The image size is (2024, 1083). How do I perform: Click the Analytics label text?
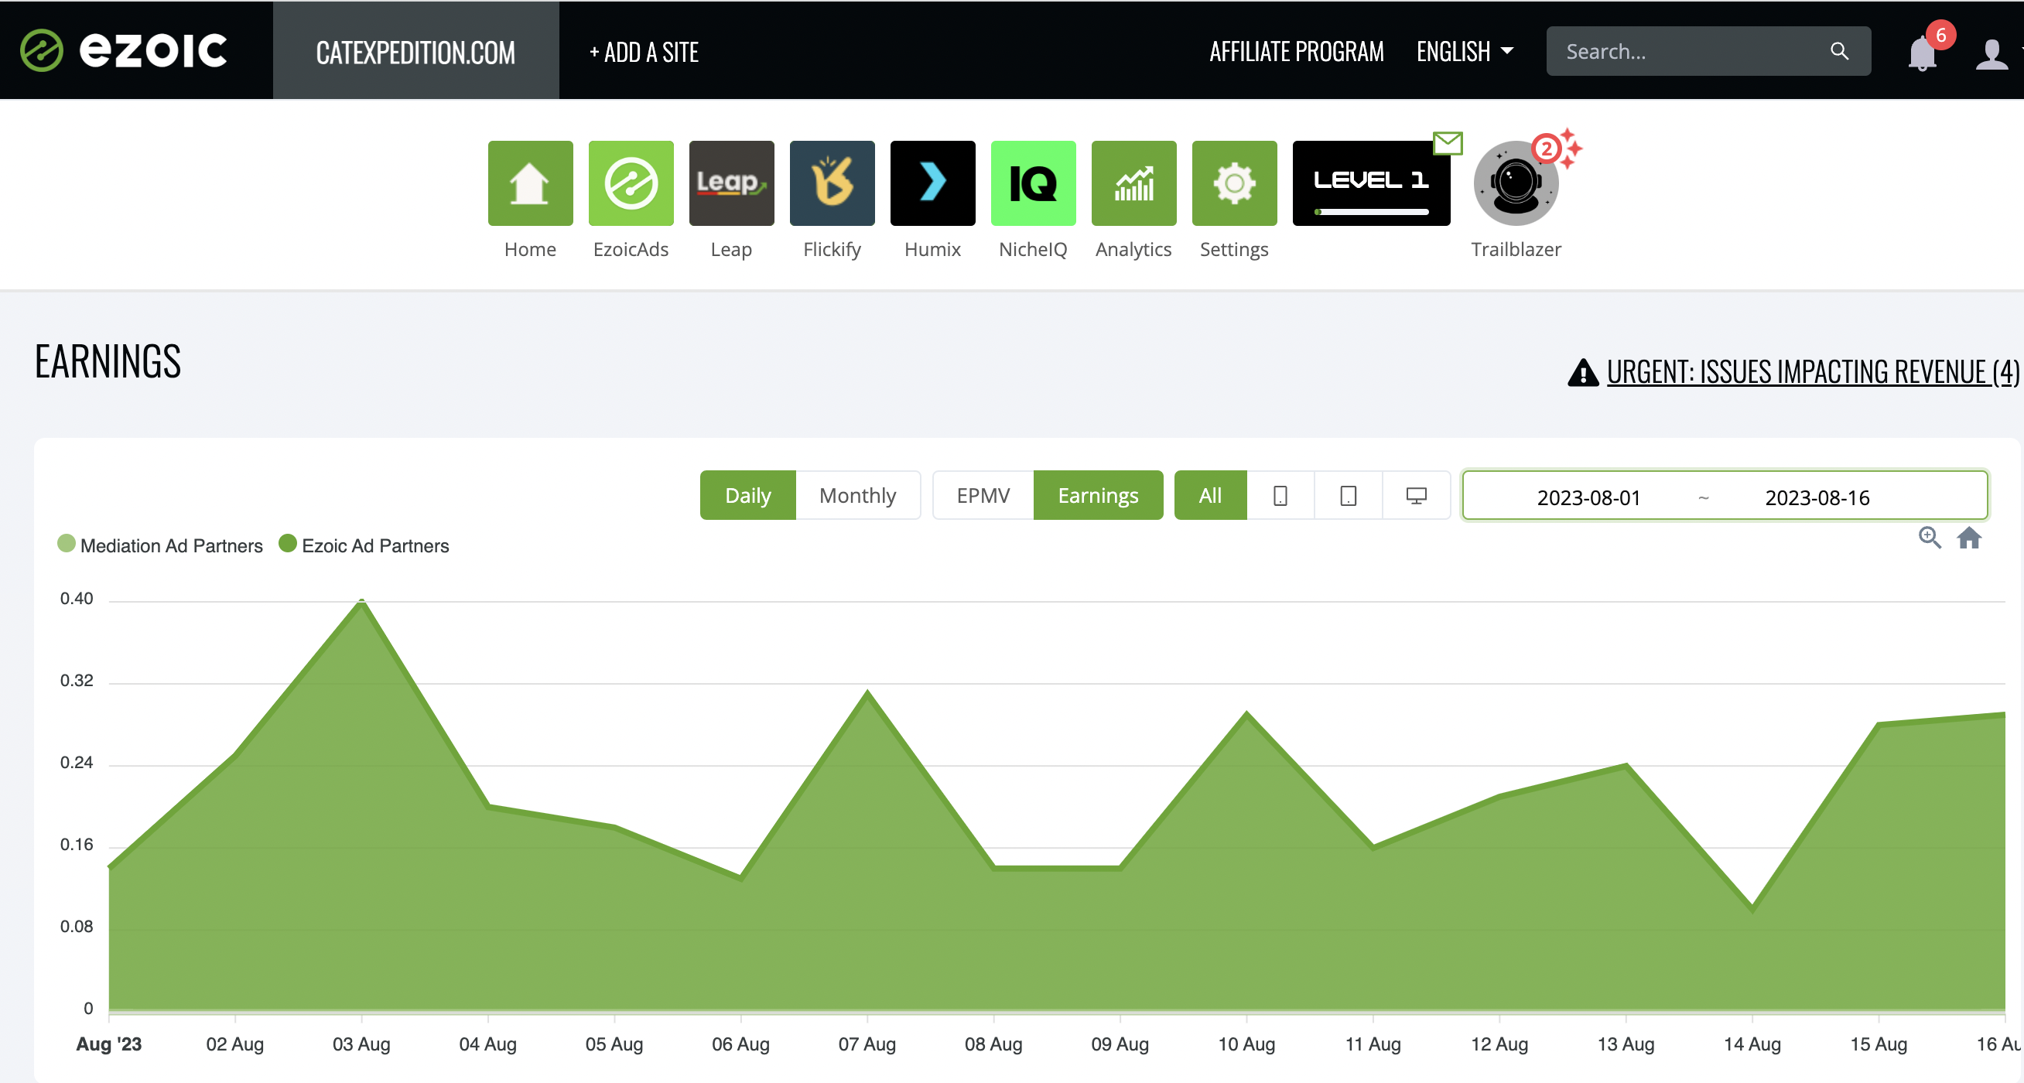pyautogui.click(x=1133, y=250)
